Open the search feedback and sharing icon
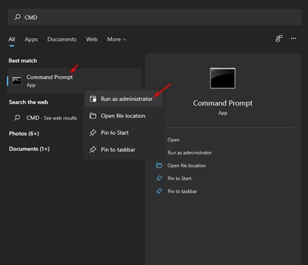 [x=279, y=38]
